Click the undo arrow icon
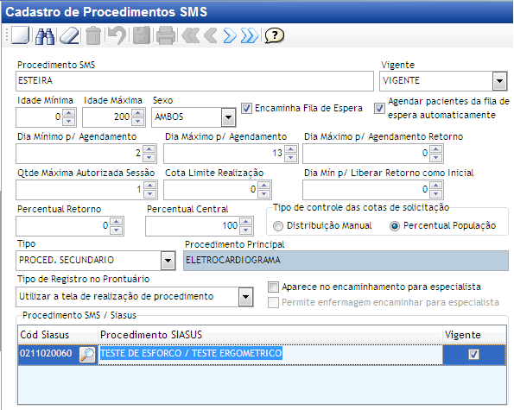Image resolution: width=514 pixels, height=410 pixels. (x=117, y=35)
